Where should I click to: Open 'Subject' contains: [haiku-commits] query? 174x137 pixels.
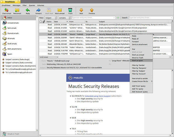click(x=19, y=62)
